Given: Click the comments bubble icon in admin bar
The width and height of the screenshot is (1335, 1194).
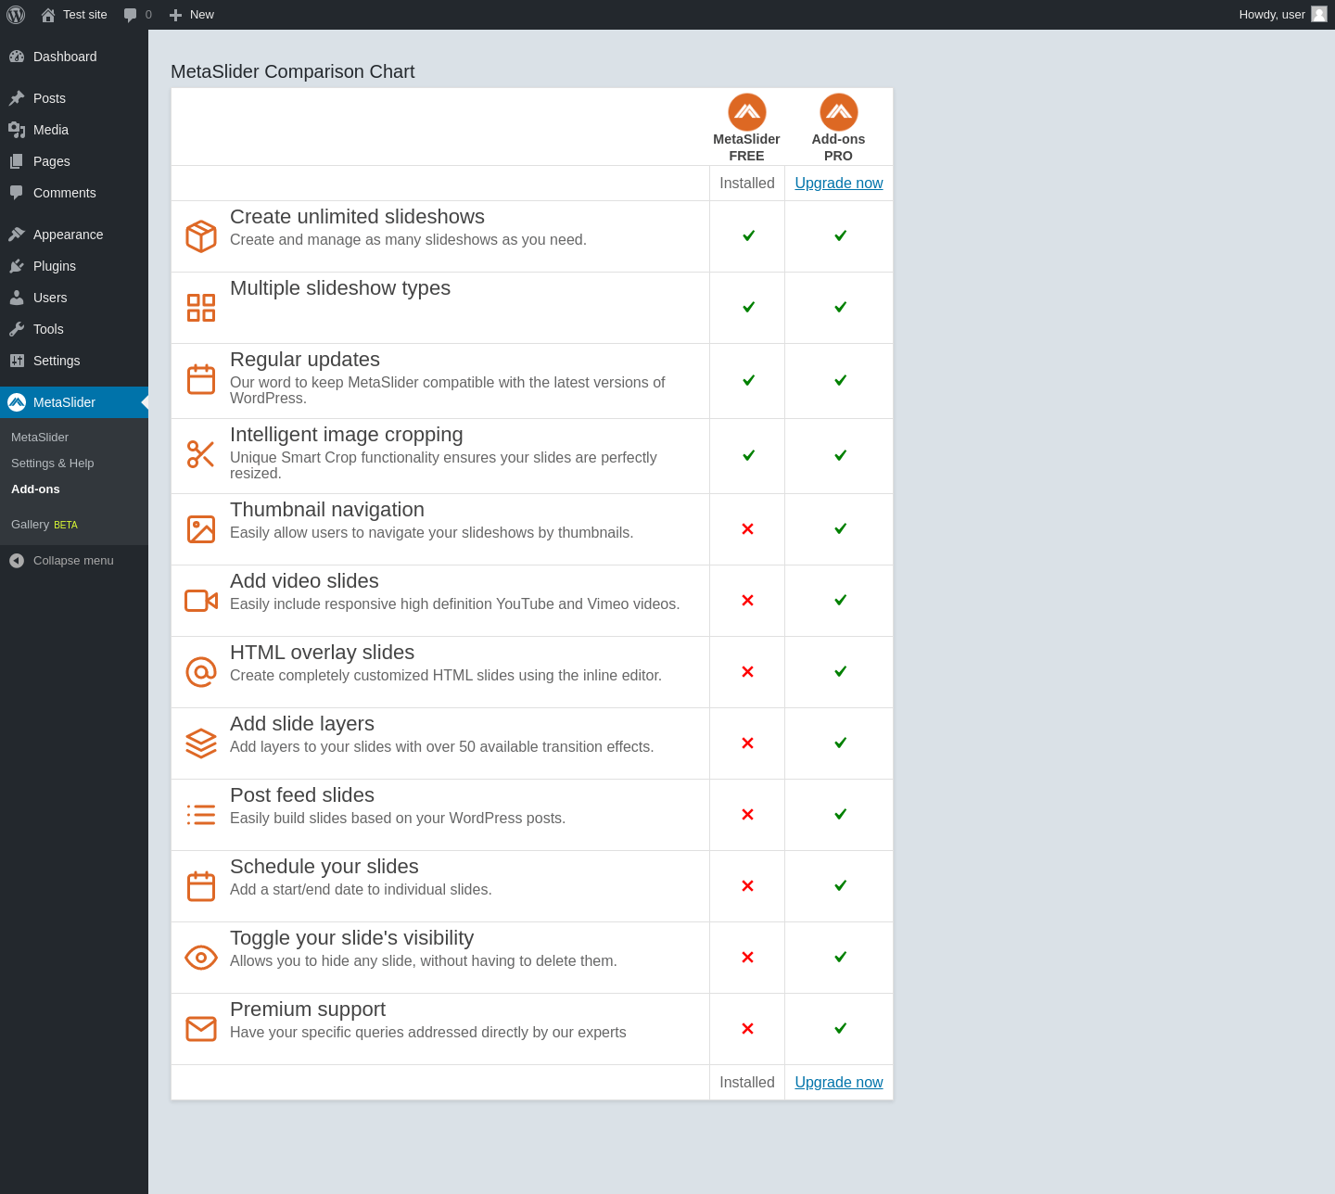Looking at the screenshot, I should click(130, 15).
